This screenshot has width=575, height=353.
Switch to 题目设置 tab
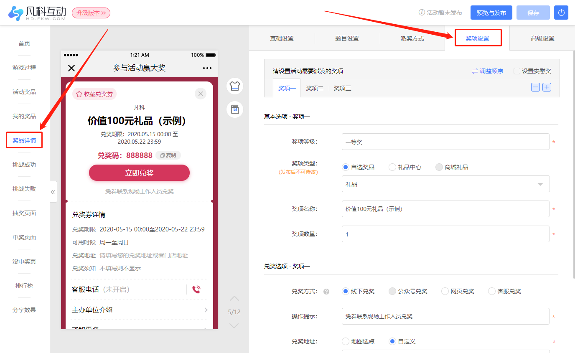pyautogui.click(x=347, y=38)
